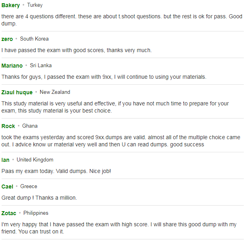
Task: Click the reviewer name Ian
Action: tap(5, 160)
